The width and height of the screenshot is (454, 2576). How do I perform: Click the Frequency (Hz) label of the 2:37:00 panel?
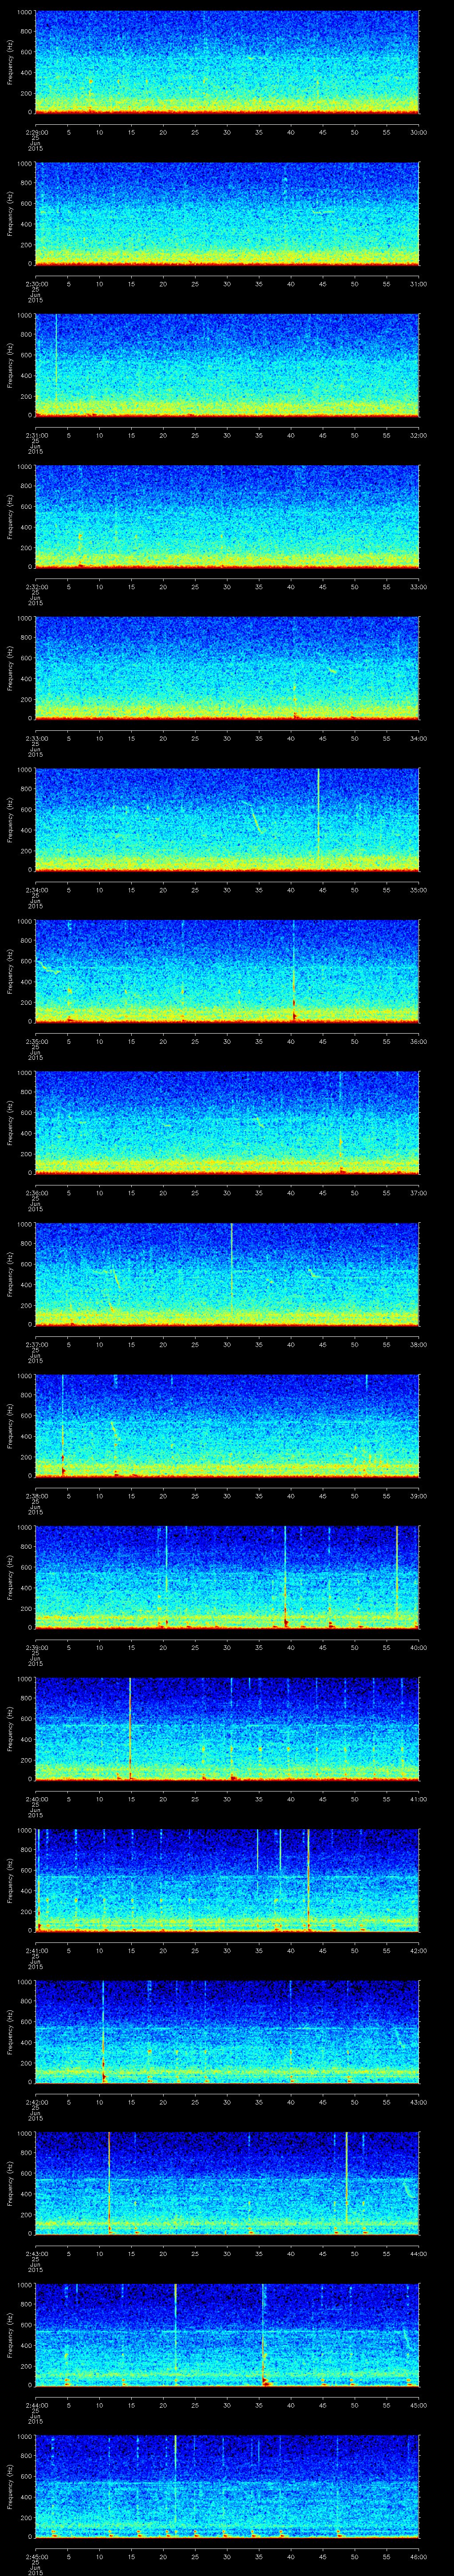pos(10,1273)
